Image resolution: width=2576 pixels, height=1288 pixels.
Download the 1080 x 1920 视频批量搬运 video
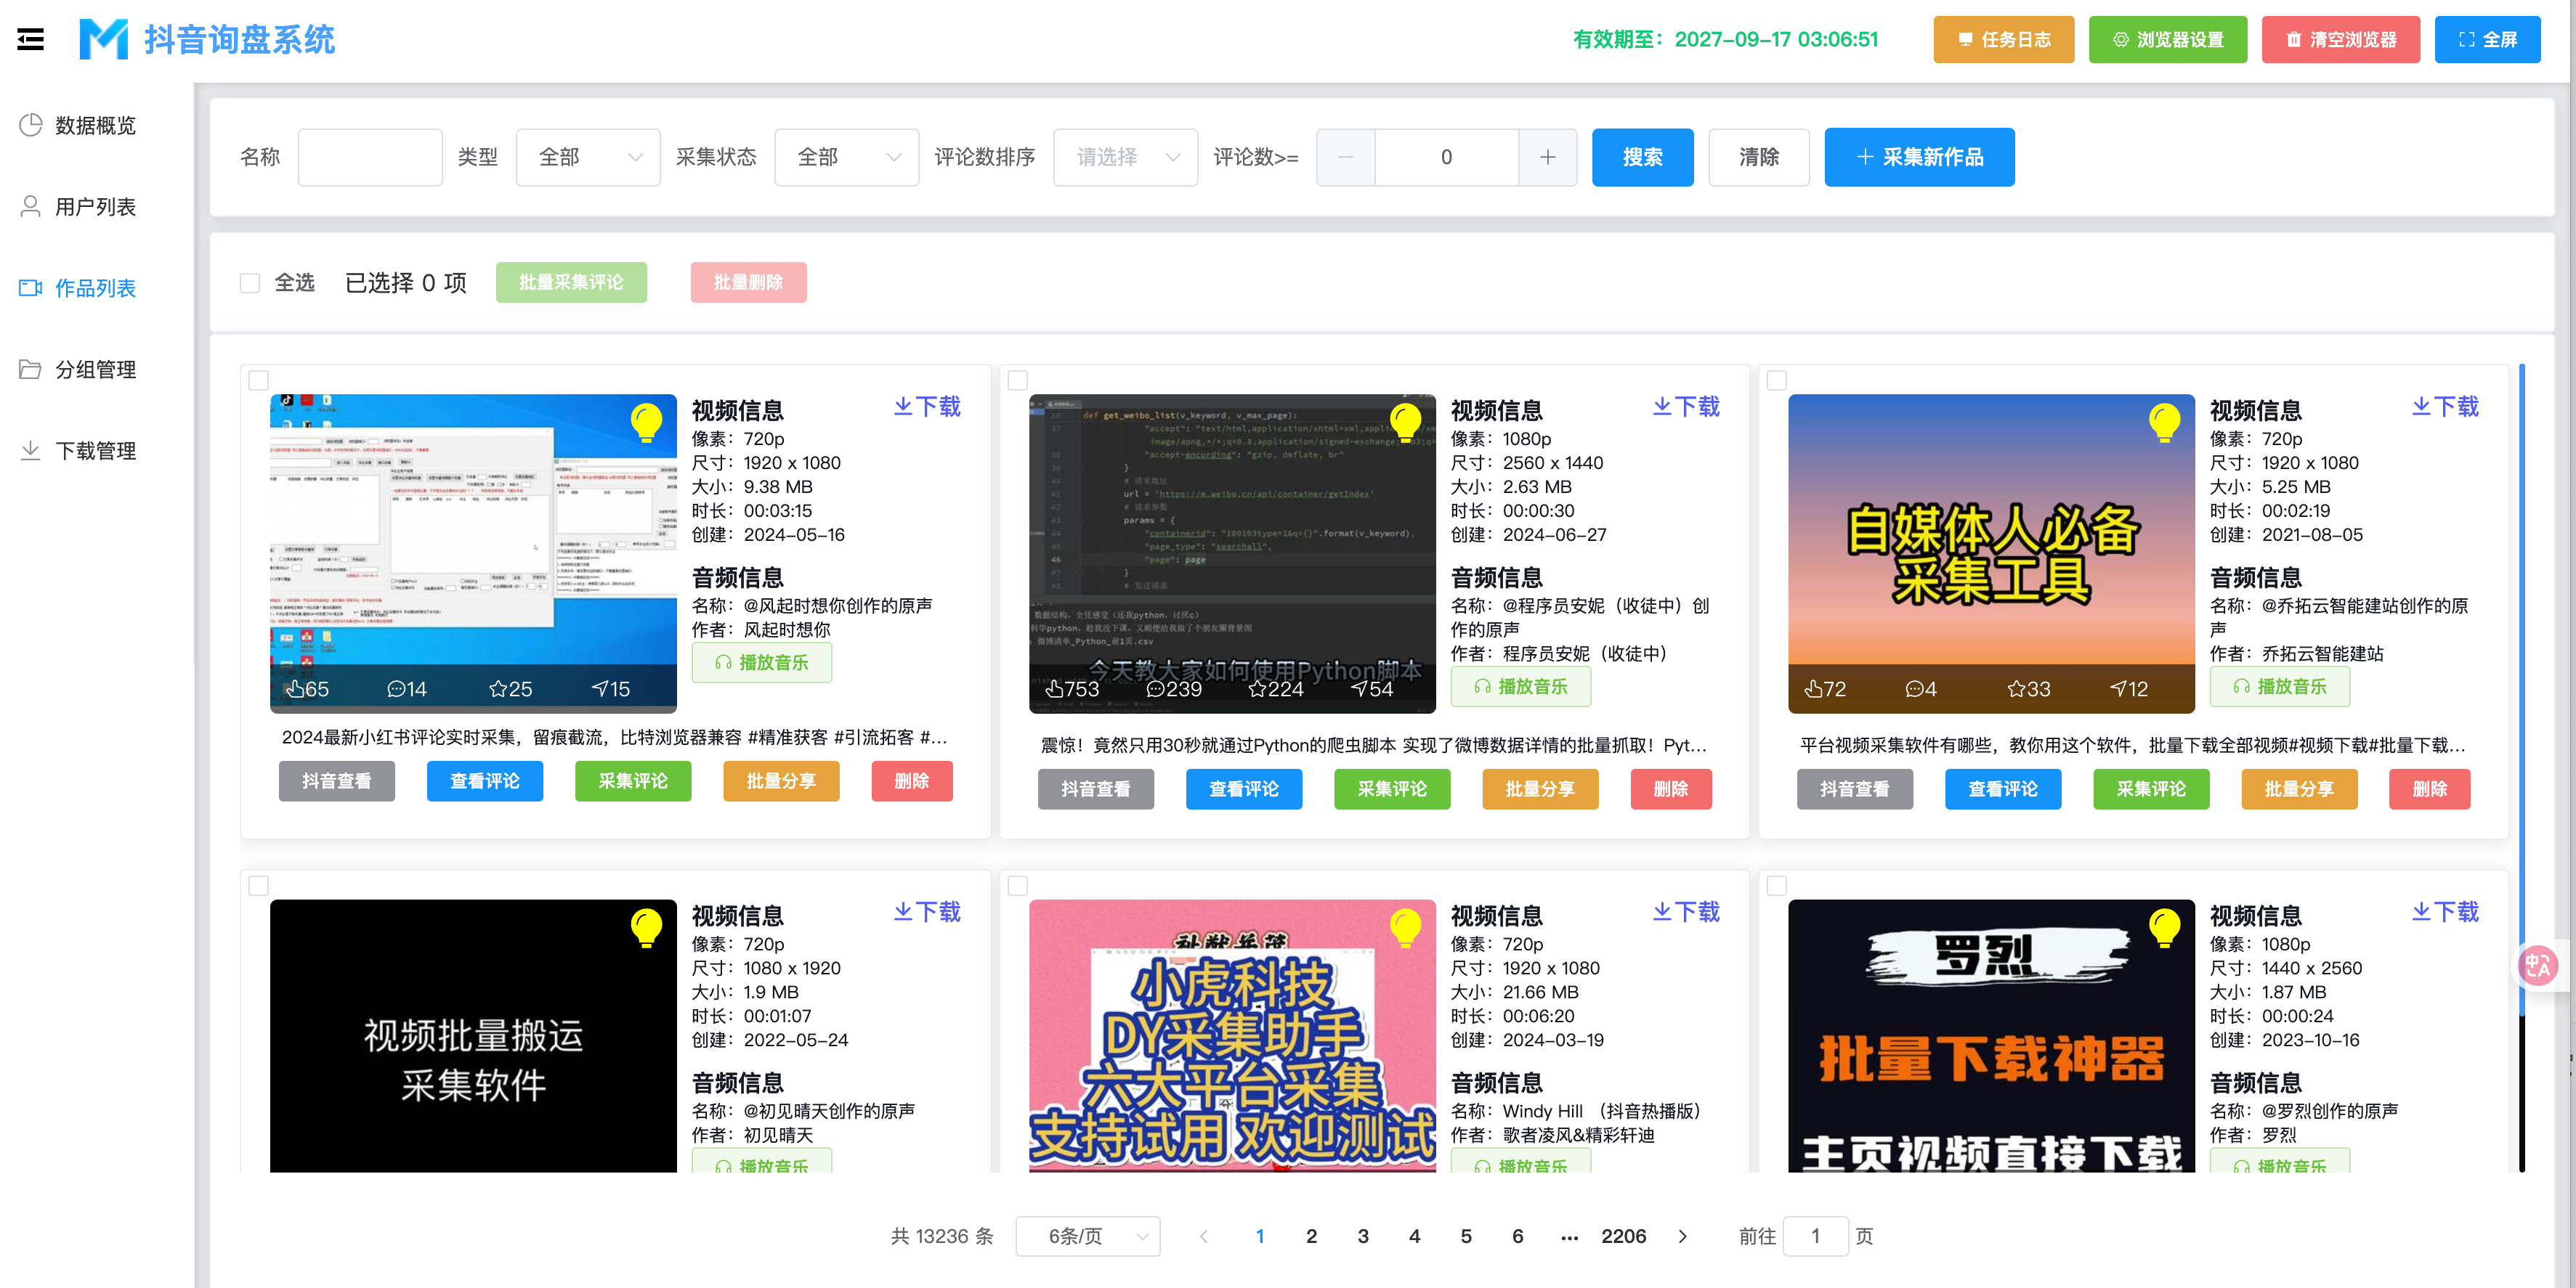tap(927, 913)
